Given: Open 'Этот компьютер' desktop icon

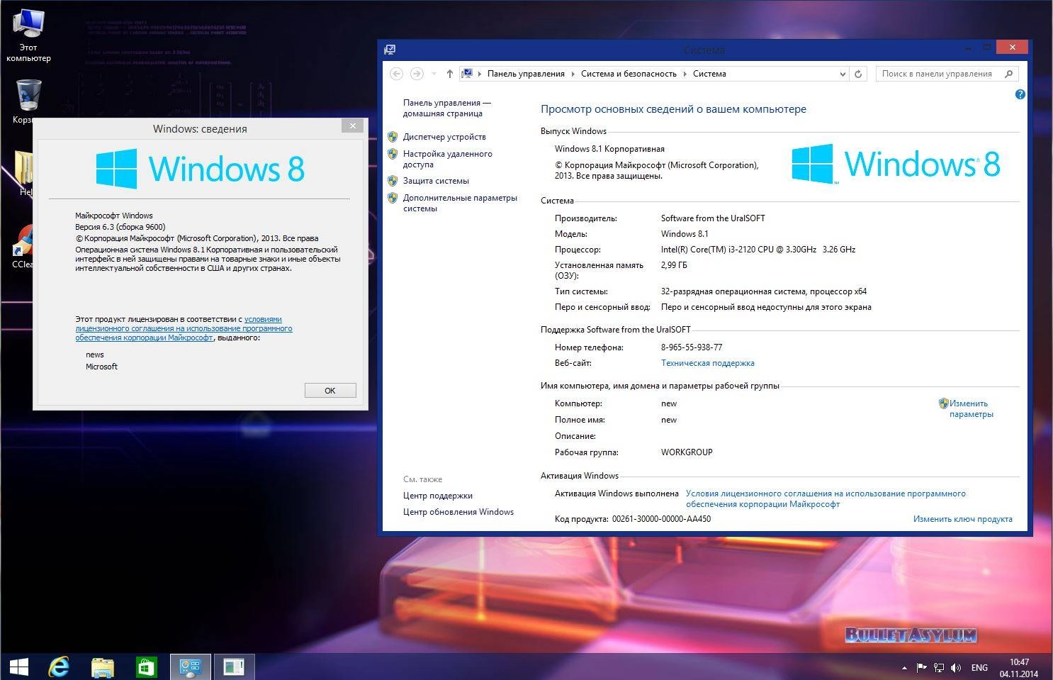Looking at the screenshot, I should click(28, 35).
